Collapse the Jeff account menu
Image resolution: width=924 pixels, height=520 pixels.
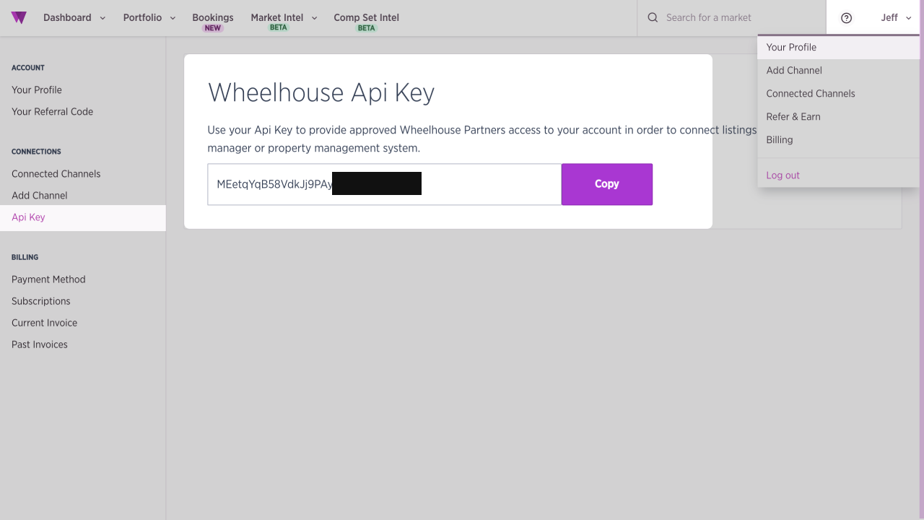click(x=896, y=18)
